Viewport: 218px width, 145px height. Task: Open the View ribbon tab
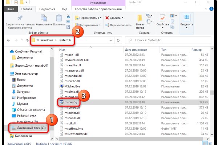pyautogui.click(x=64, y=9)
